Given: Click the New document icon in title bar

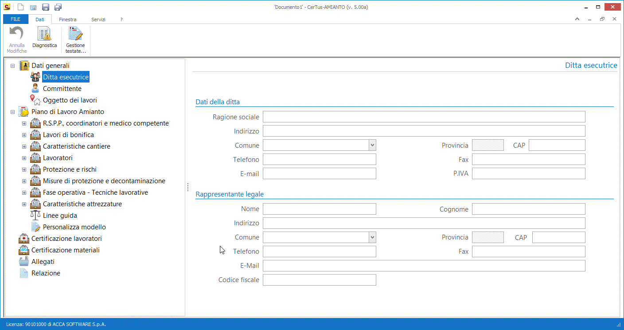Looking at the screenshot, I should coord(20,7).
